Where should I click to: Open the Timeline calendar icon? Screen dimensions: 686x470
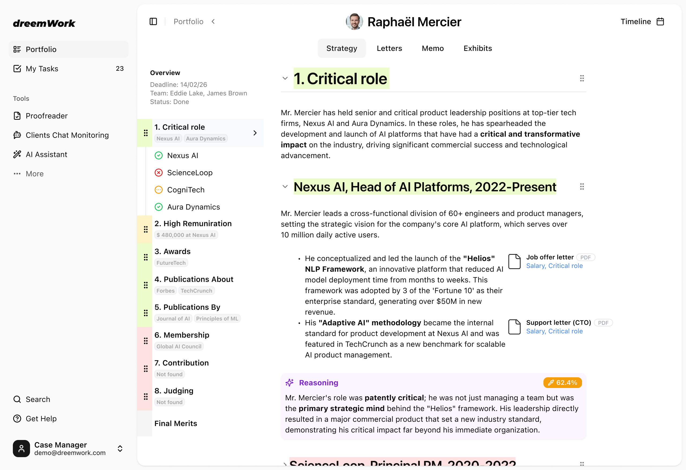click(660, 21)
